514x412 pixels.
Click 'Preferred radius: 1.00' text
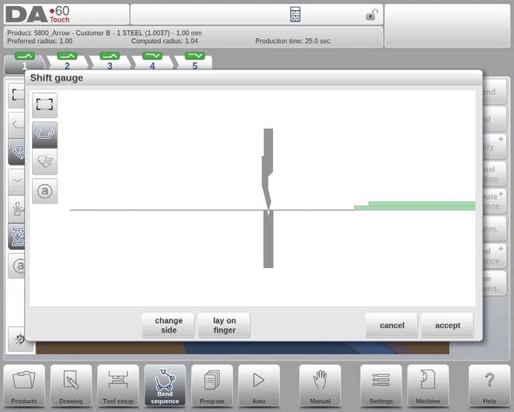click(39, 41)
